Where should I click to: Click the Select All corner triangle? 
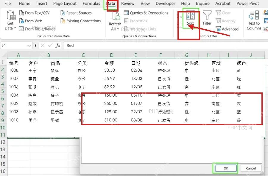pos(4,55)
